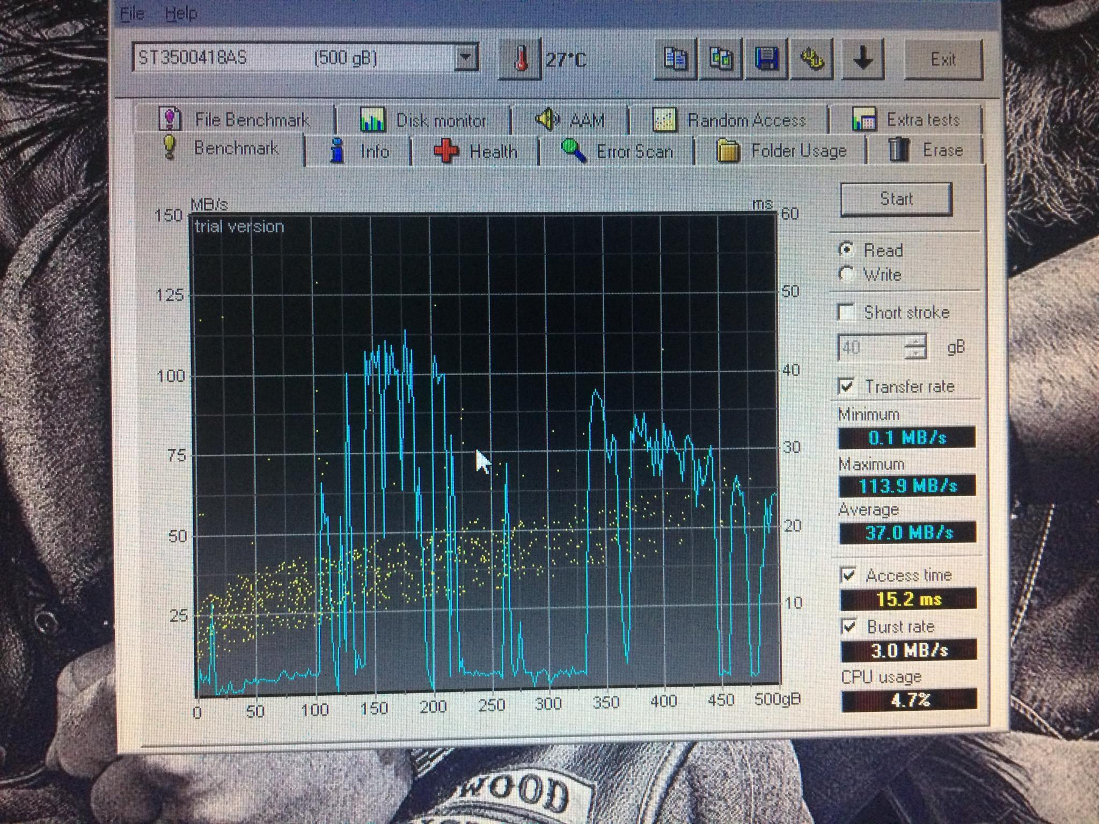
Task: Click the 15.2 ms access time value
Action: point(908,599)
